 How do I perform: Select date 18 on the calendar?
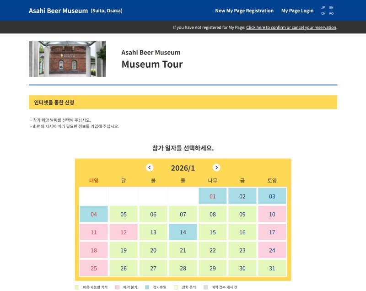pyautogui.click(x=94, y=250)
